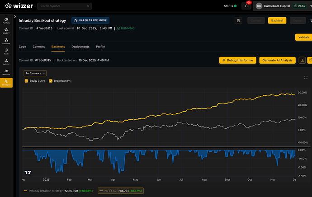Click the Jun label on time axis
This screenshot has height=197, width=312.
pos(159,180)
